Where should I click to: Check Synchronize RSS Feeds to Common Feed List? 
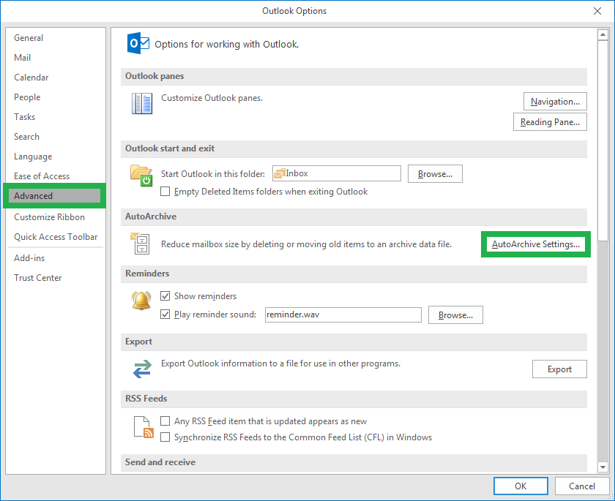tap(165, 437)
